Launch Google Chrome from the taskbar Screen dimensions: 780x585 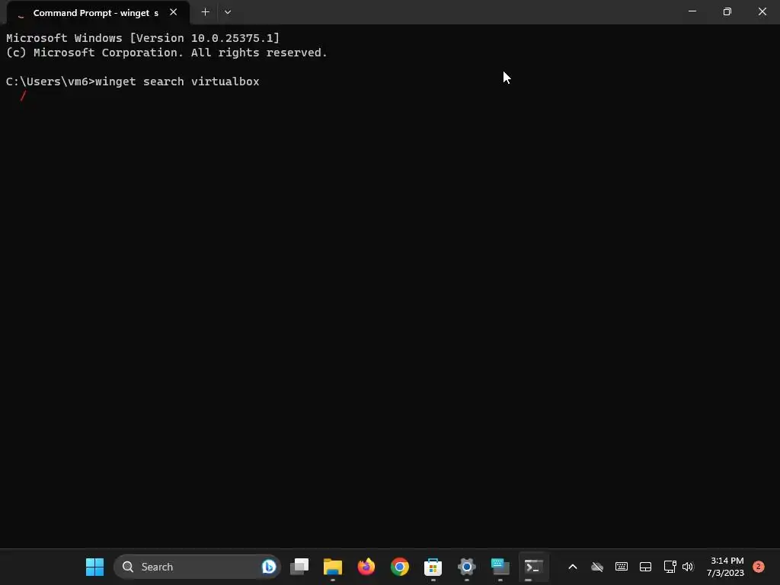click(x=399, y=567)
